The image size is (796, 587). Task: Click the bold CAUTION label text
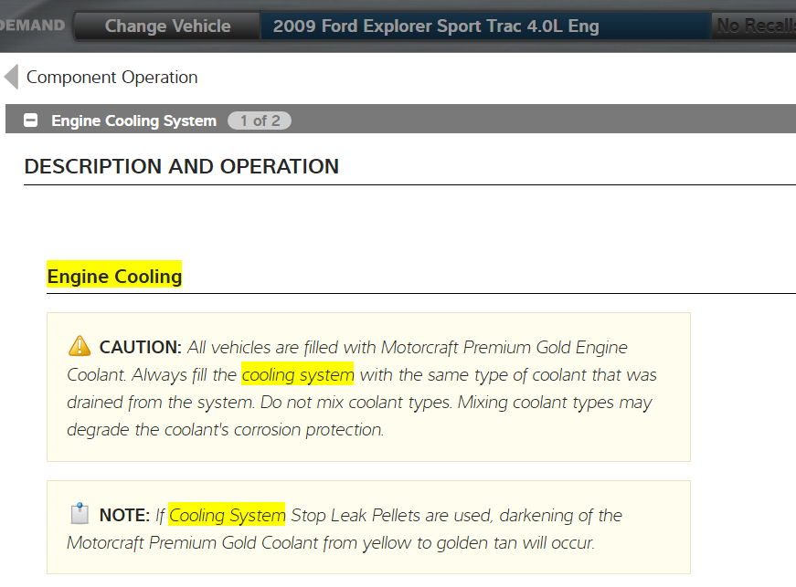140,348
